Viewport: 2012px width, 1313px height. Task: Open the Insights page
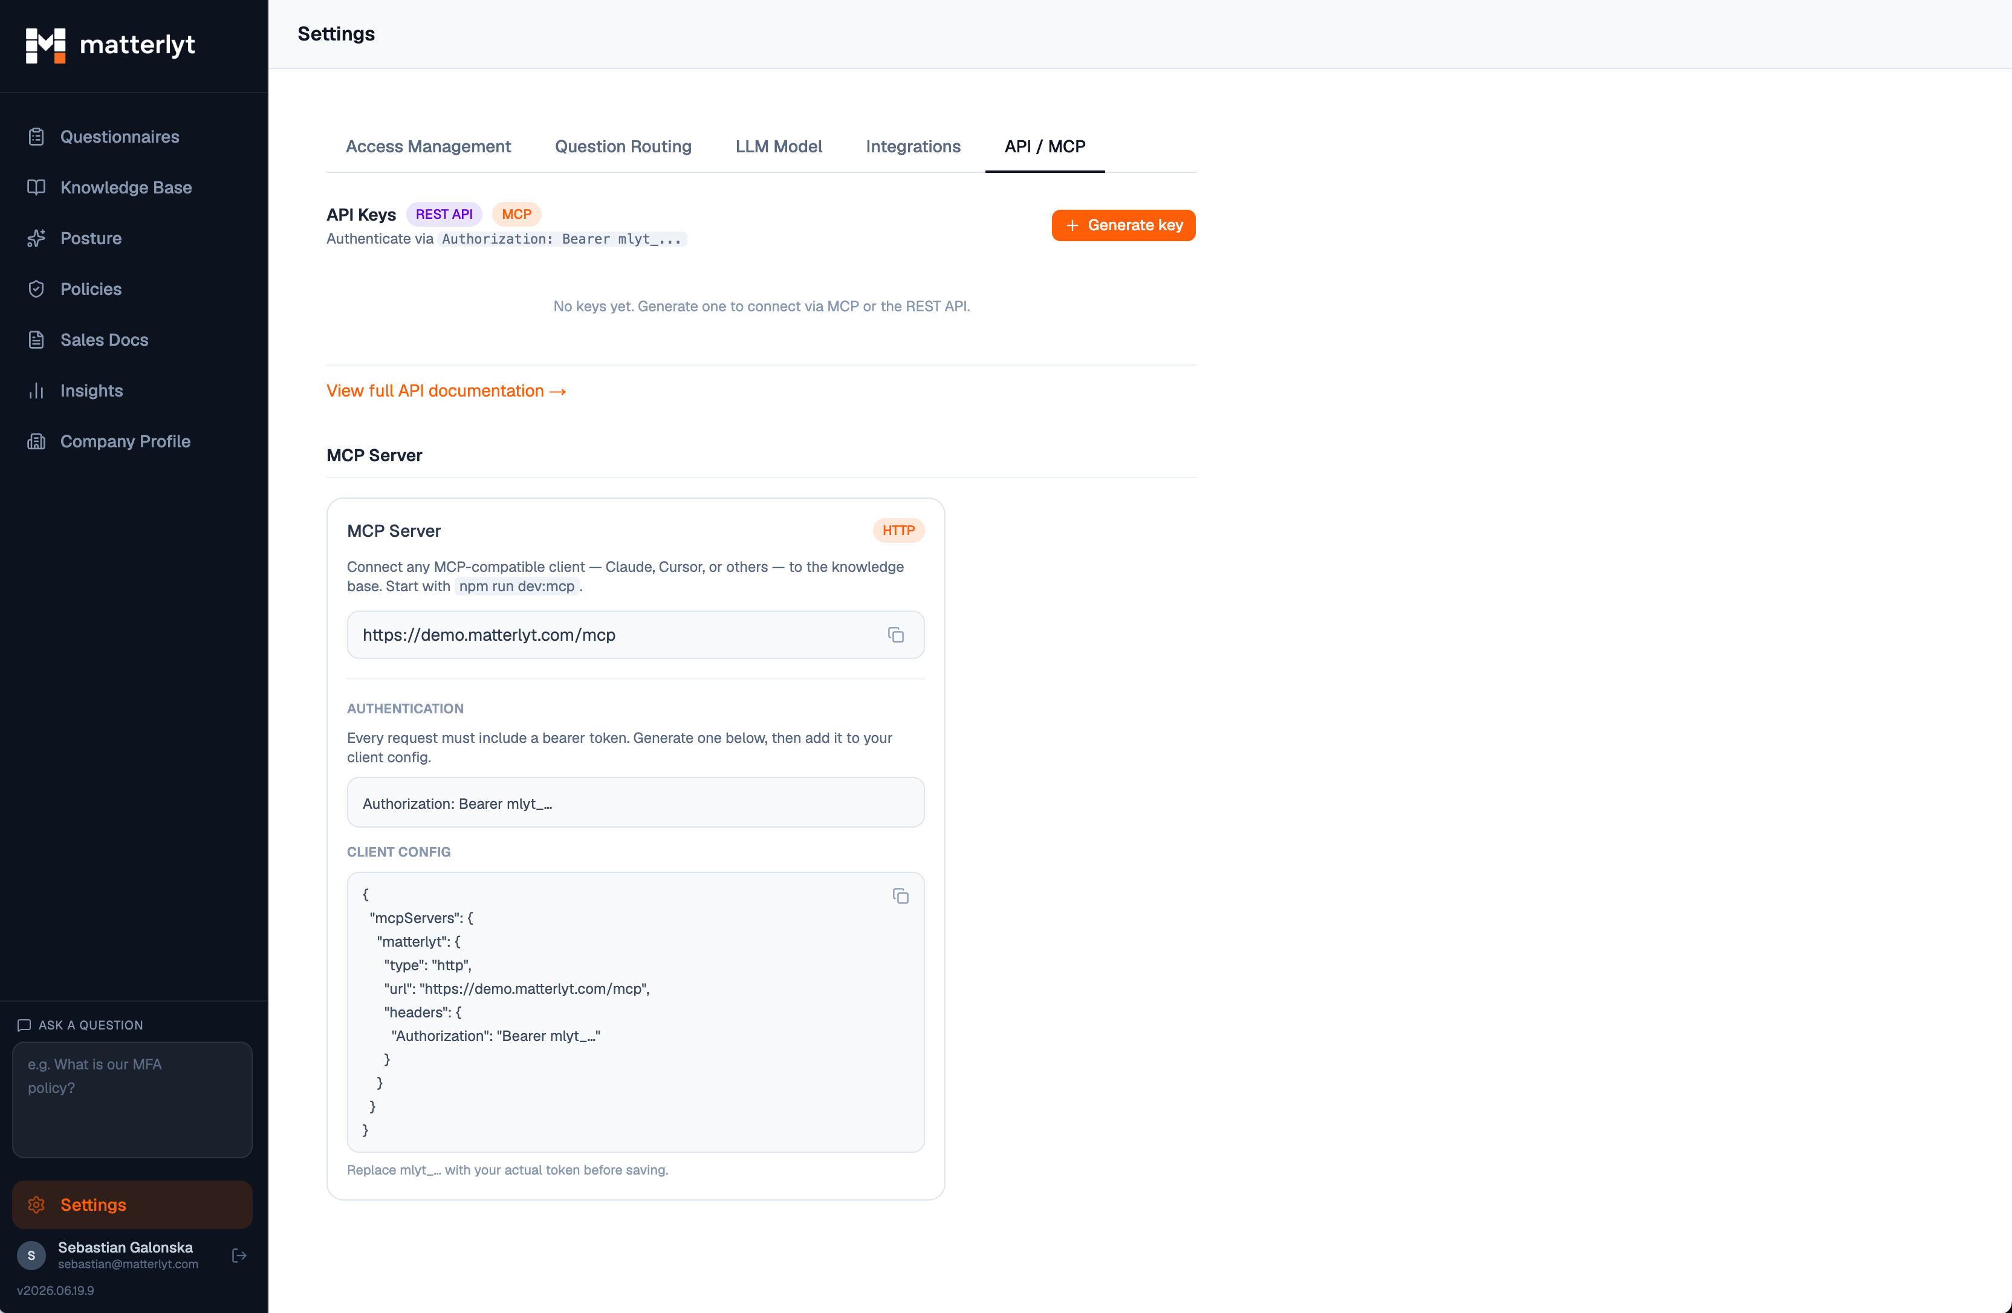tap(133, 391)
